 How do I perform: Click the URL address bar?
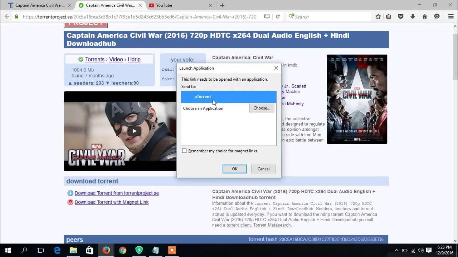click(x=140, y=16)
